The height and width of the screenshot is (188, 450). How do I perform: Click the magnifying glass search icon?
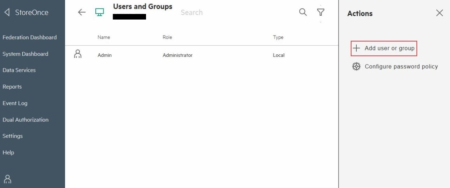pyautogui.click(x=303, y=12)
